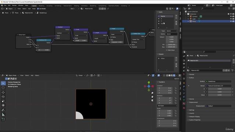Select the Measure tool in viewport toolbar
Screen dimensions: 235x132
(3, 115)
